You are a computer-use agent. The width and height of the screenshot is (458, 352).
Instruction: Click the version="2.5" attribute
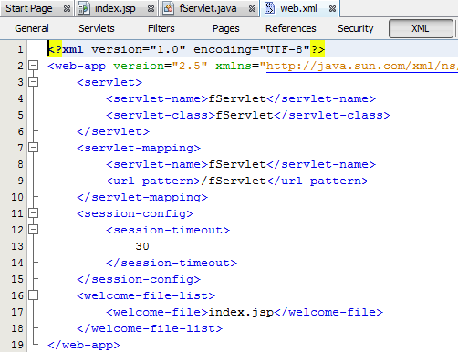click(x=161, y=66)
